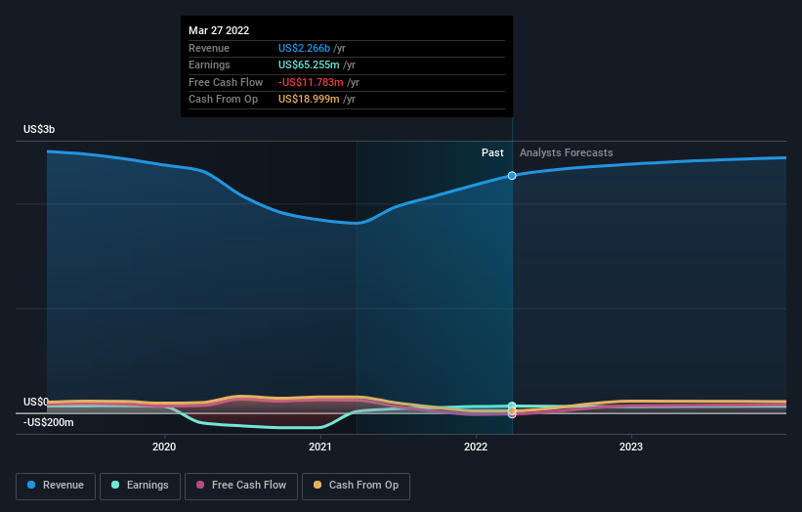Click the US$3b axis label
Viewport: 802px width, 512px height.
(39, 129)
